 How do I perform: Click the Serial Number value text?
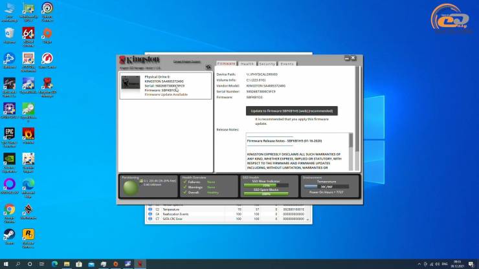coord(261,92)
